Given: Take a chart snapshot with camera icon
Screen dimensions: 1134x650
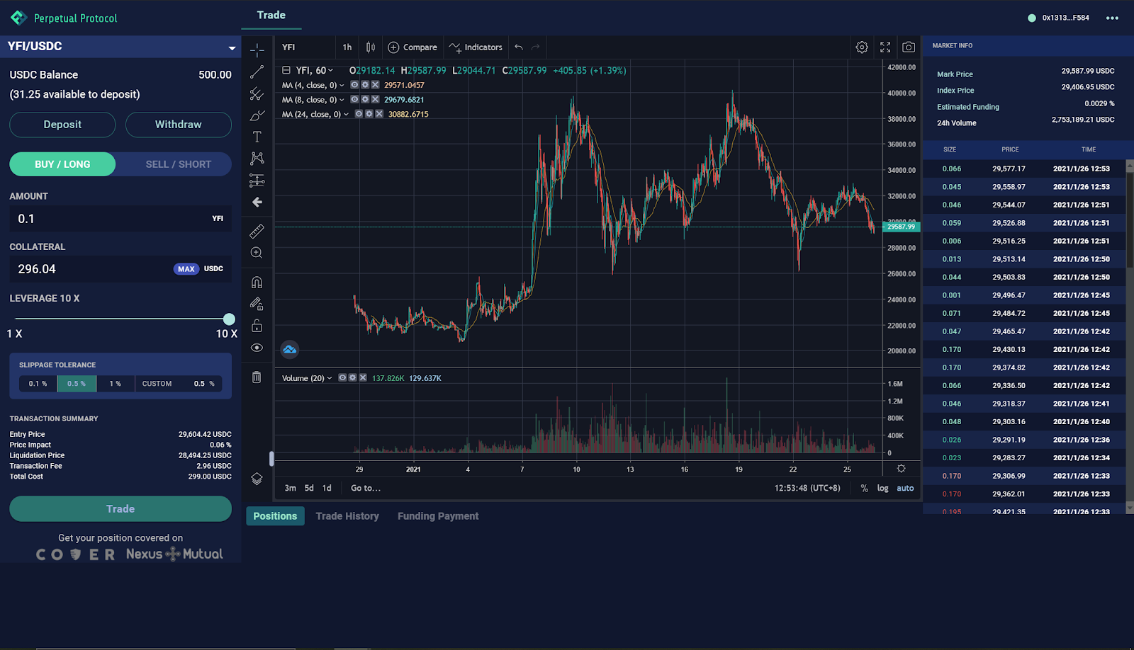Looking at the screenshot, I should tap(909, 47).
